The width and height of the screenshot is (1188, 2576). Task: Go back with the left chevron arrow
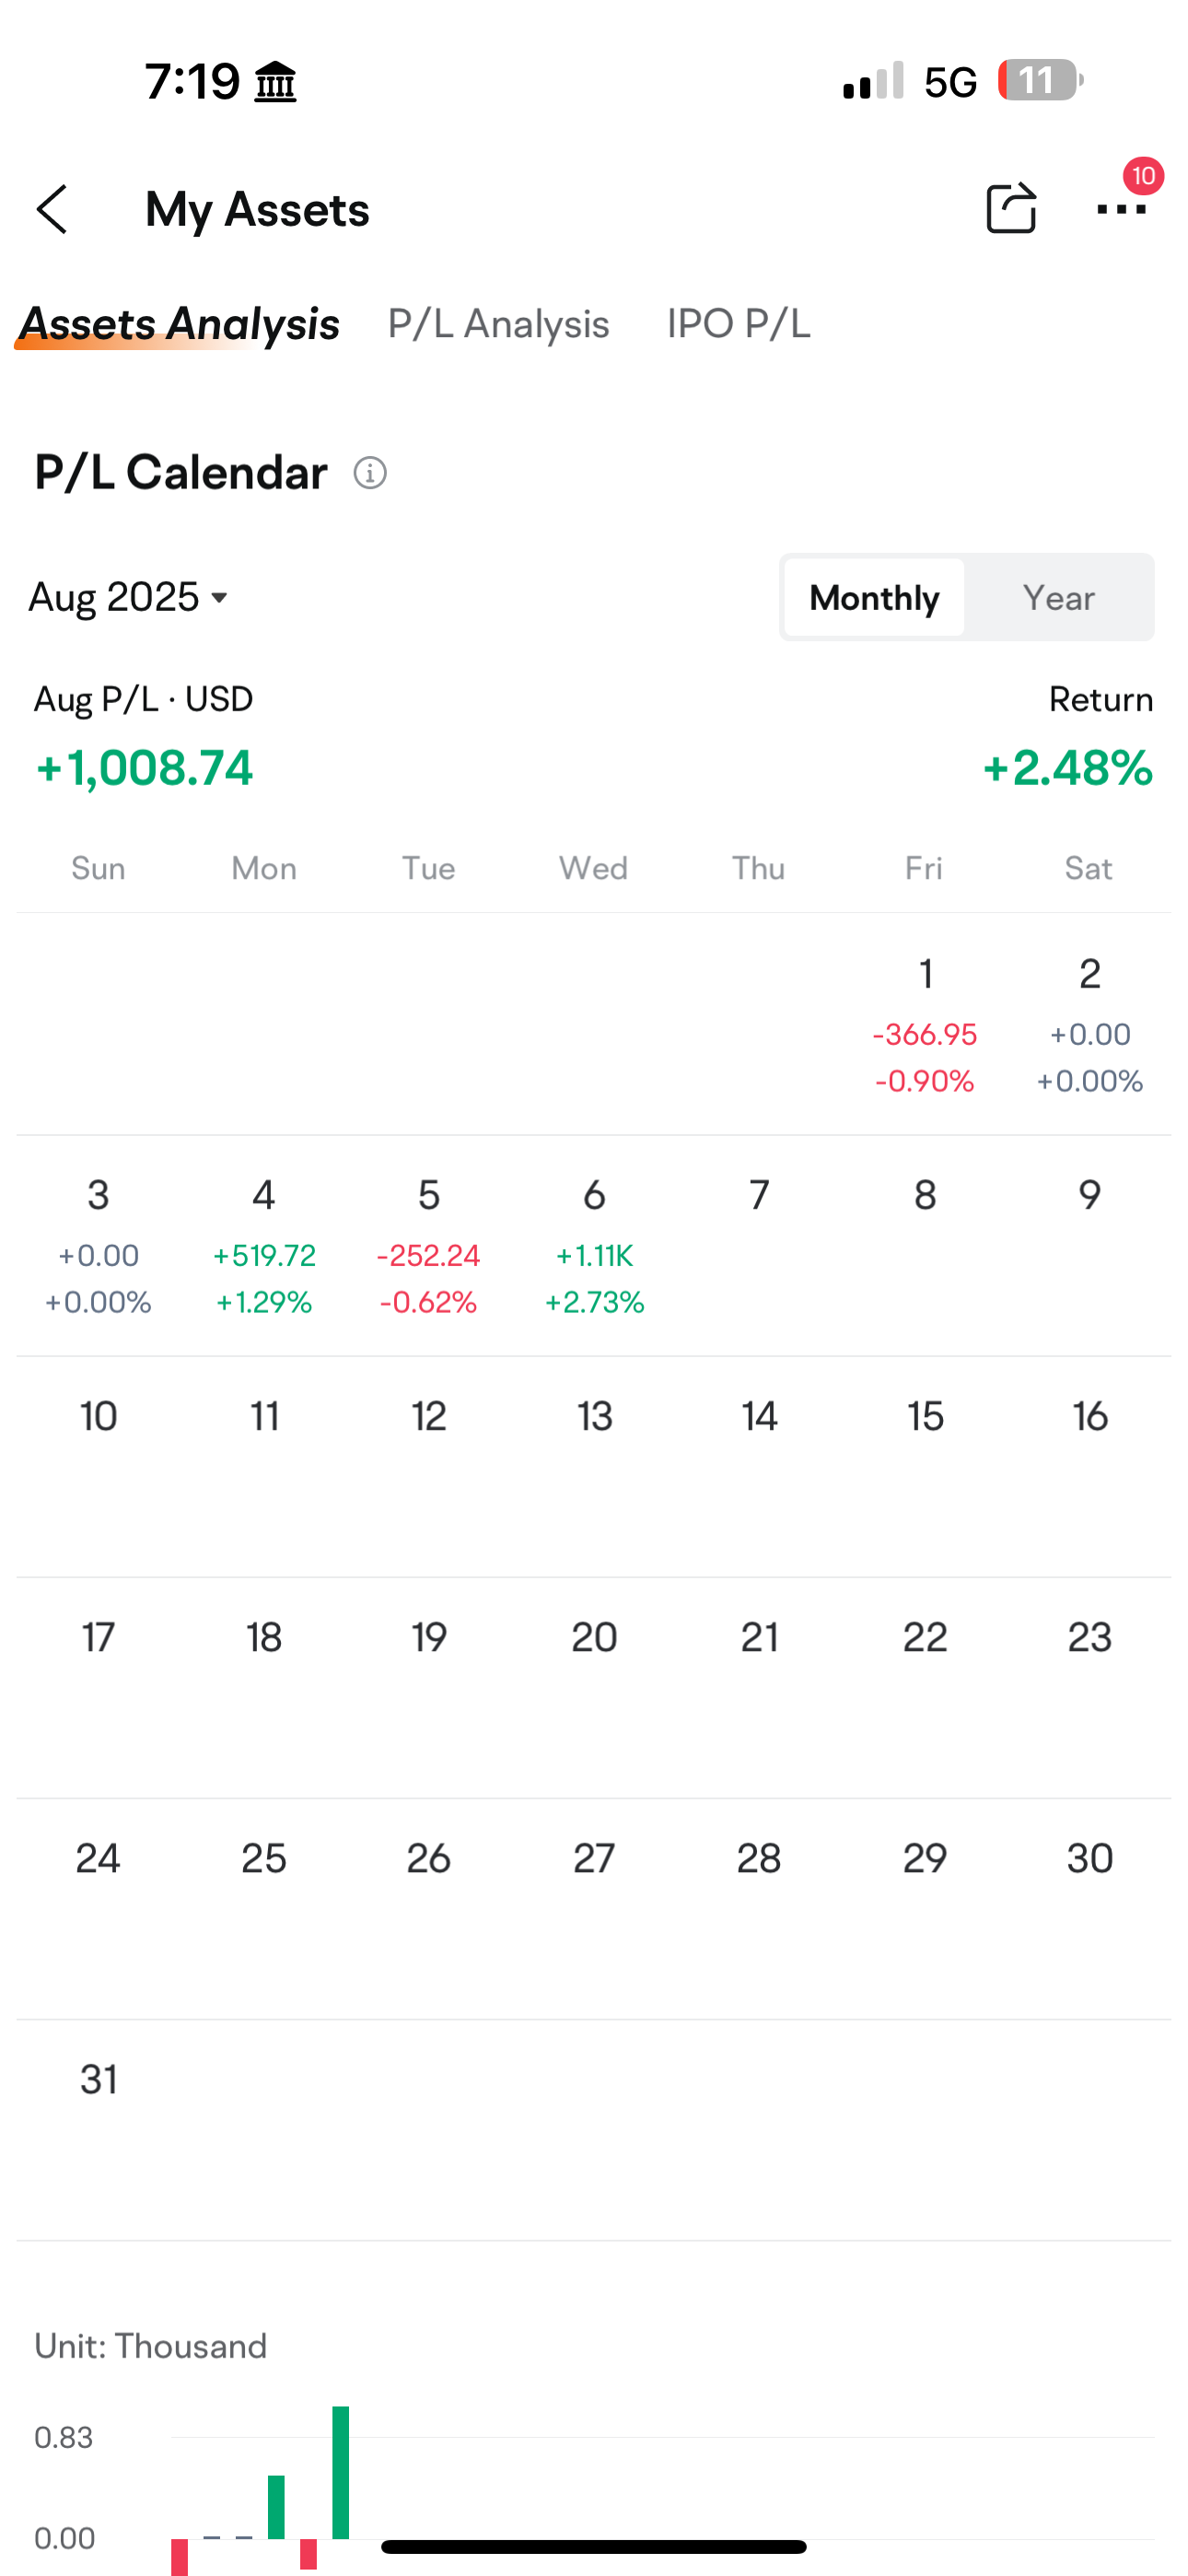(52, 209)
